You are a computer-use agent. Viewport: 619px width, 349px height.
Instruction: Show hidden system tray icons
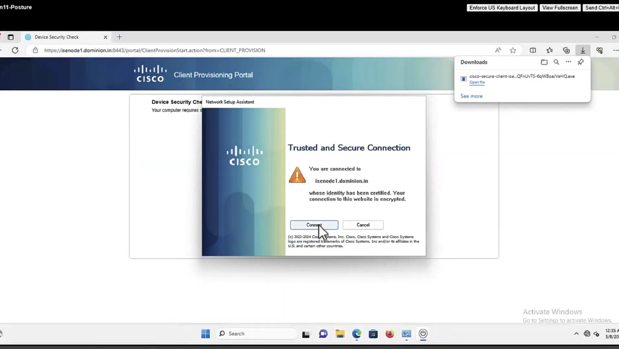[x=576, y=334]
